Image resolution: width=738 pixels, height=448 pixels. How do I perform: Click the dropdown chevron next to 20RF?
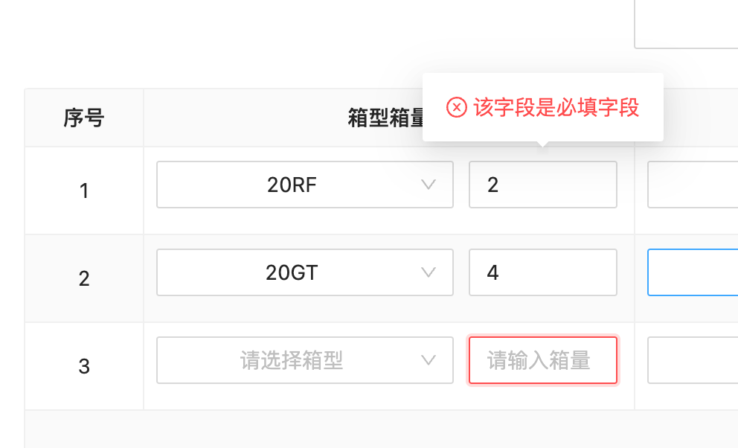coord(429,184)
